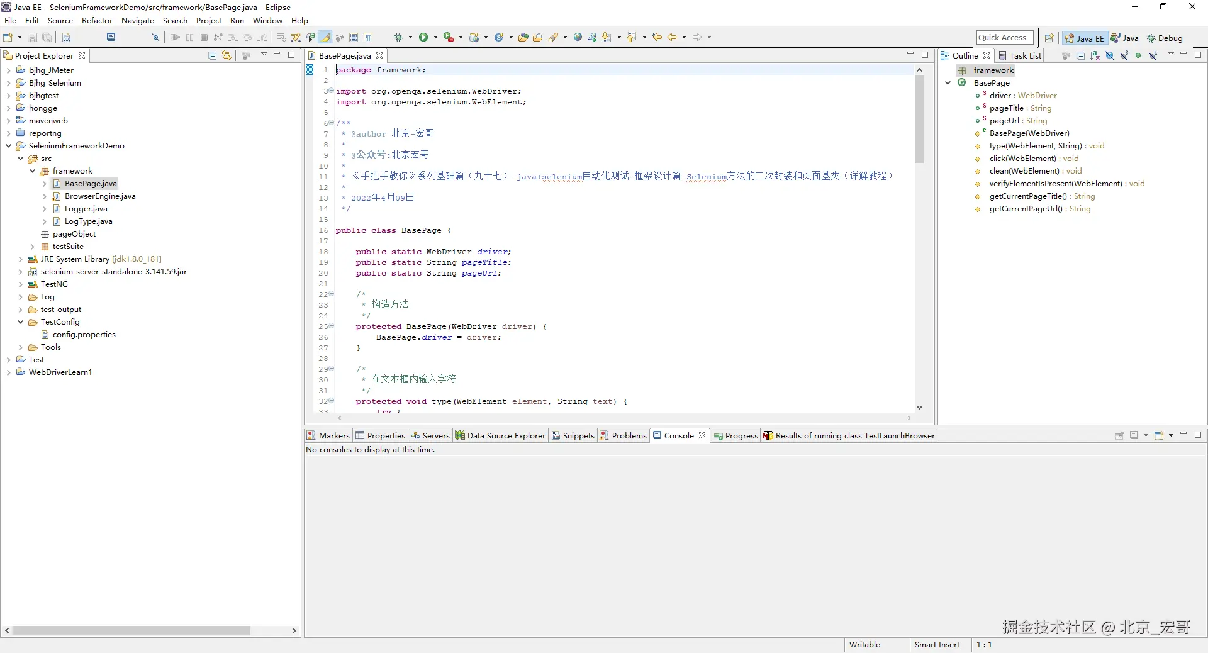This screenshot has width=1208, height=653.
Task: Collapse BasePage class in Outline
Action: [x=948, y=83]
